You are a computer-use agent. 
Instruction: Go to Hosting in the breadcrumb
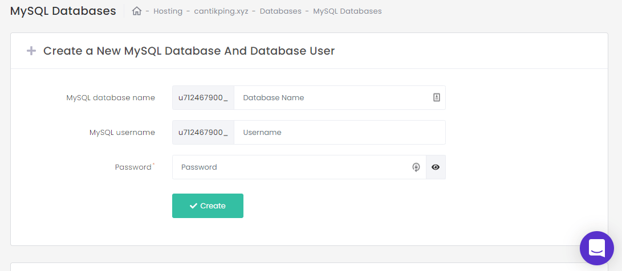[x=168, y=11]
